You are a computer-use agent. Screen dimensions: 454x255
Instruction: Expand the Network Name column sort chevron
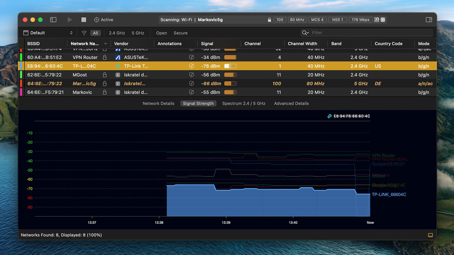(105, 43)
